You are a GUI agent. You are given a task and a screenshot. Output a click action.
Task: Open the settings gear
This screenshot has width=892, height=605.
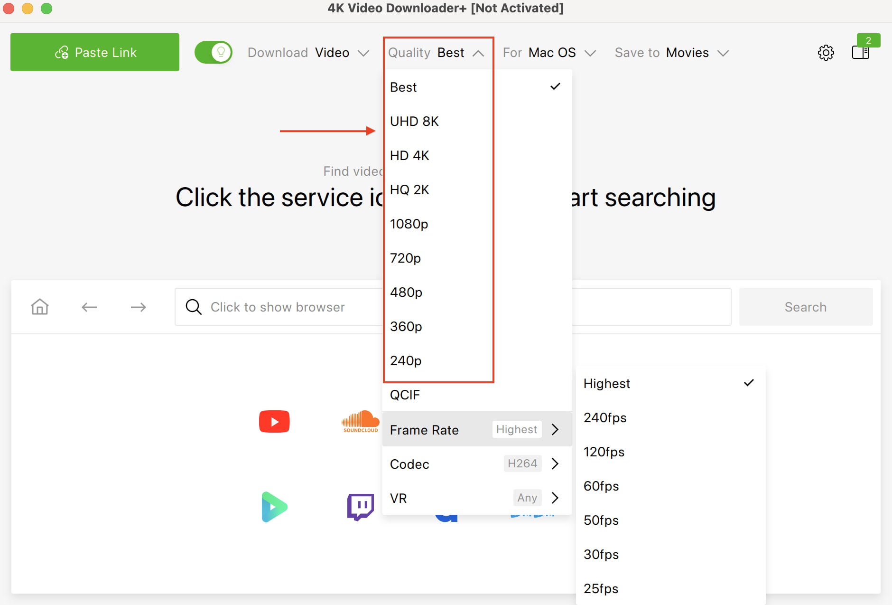[826, 52]
